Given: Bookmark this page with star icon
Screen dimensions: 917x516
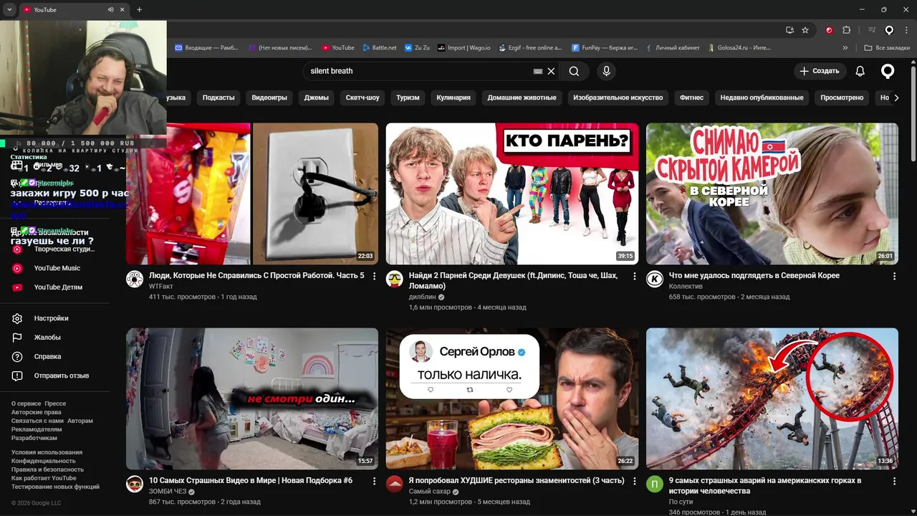Looking at the screenshot, I should pyautogui.click(x=805, y=30).
